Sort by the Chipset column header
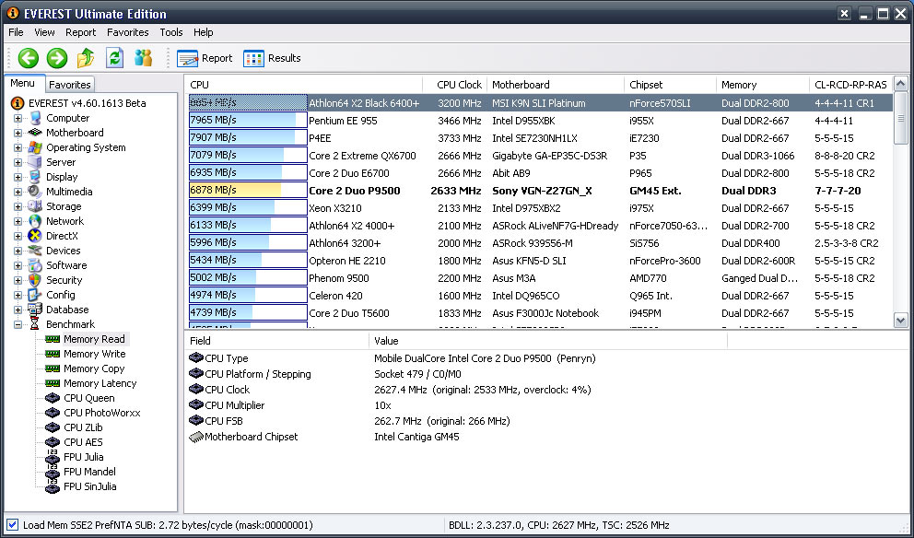Screen dimensions: 914x538 pos(670,85)
